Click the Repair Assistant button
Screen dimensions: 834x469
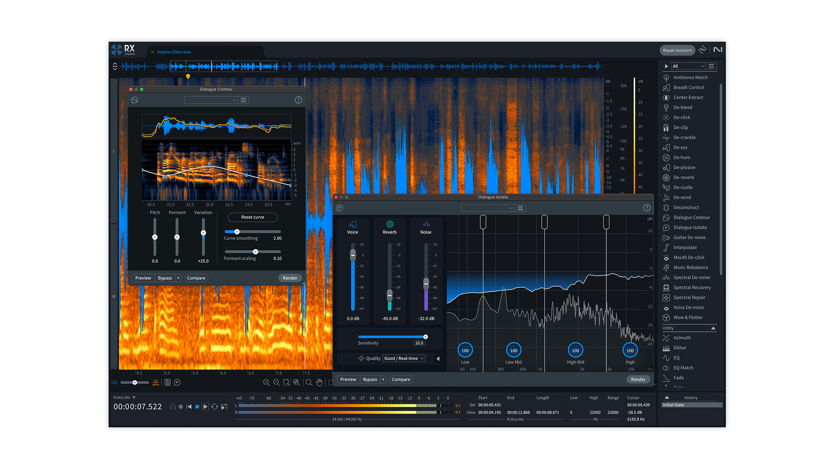(677, 50)
